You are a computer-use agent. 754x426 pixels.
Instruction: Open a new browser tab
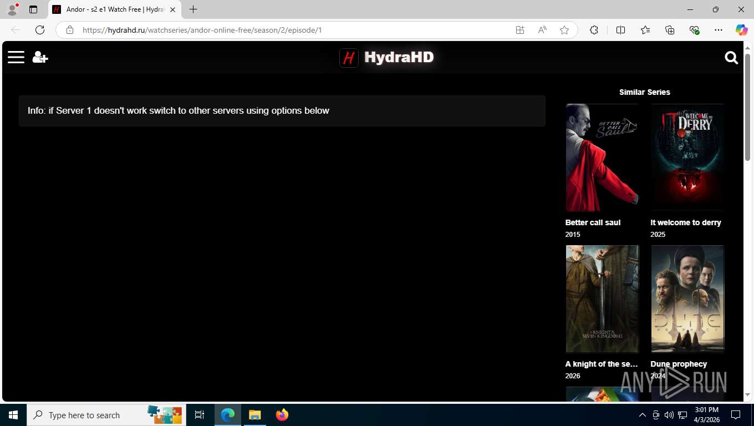193,9
